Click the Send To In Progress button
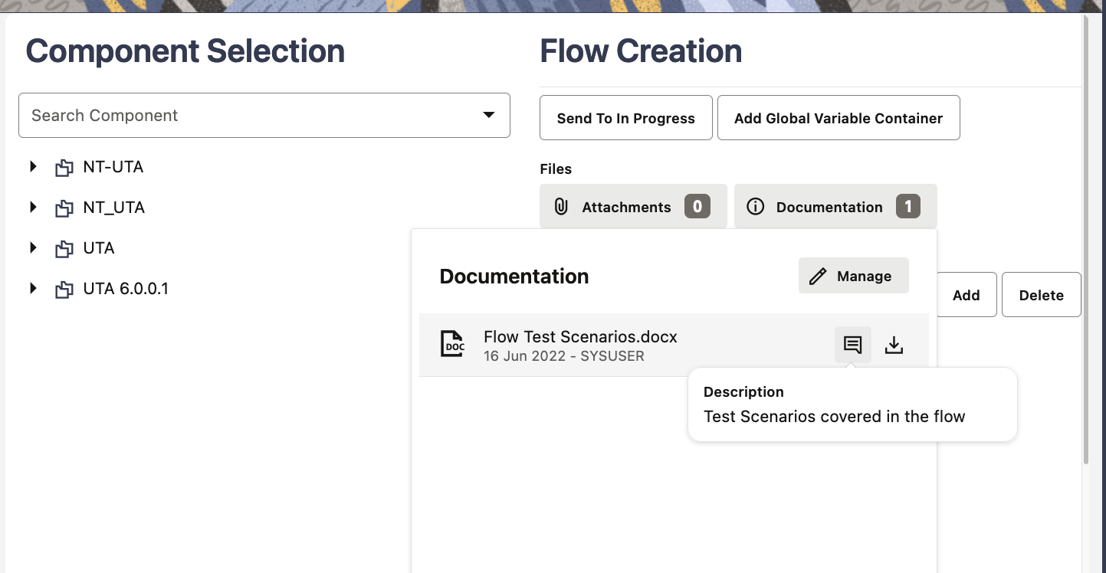 [x=625, y=118]
